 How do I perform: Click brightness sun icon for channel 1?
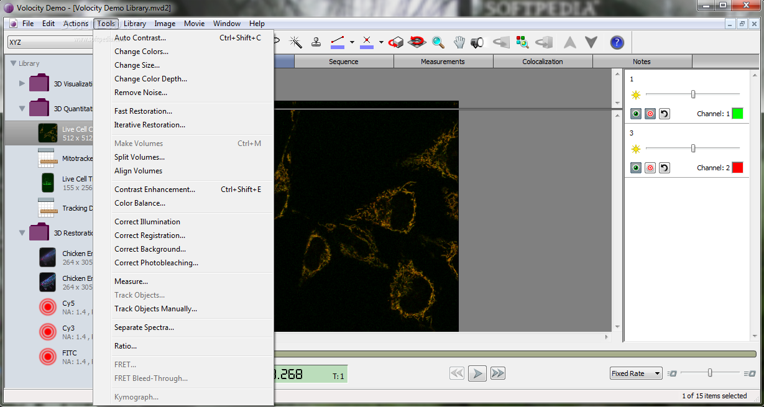pyautogui.click(x=635, y=95)
